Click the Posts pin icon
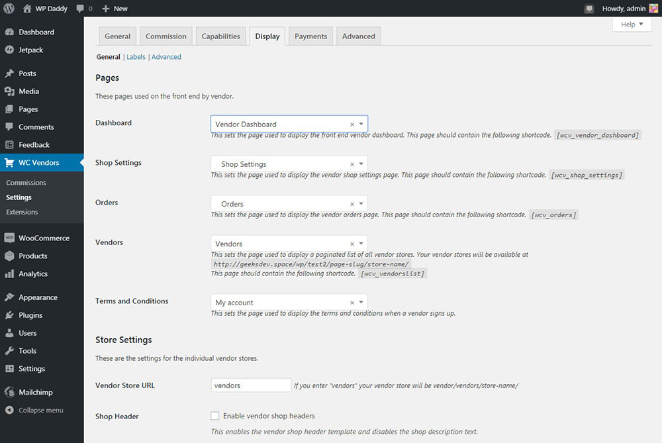The width and height of the screenshot is (662, 443). coord(9,74)
